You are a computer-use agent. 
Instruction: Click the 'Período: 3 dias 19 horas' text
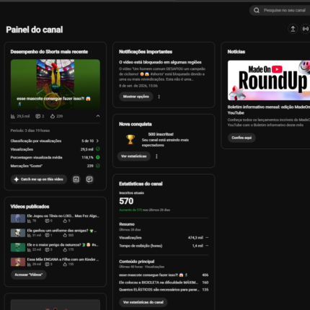point(30,130)
